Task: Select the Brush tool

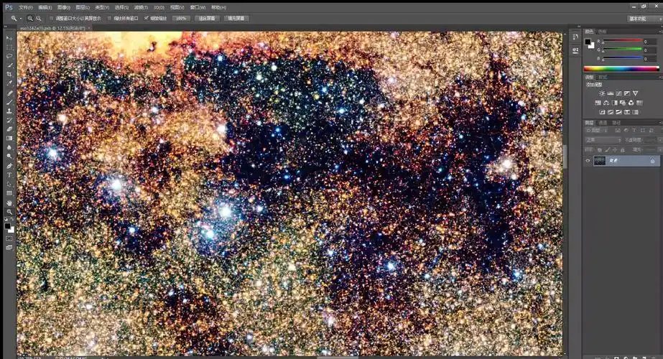Action: [x=9, y=102]
